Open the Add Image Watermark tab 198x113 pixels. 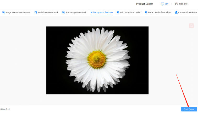[x=74, y=13]
